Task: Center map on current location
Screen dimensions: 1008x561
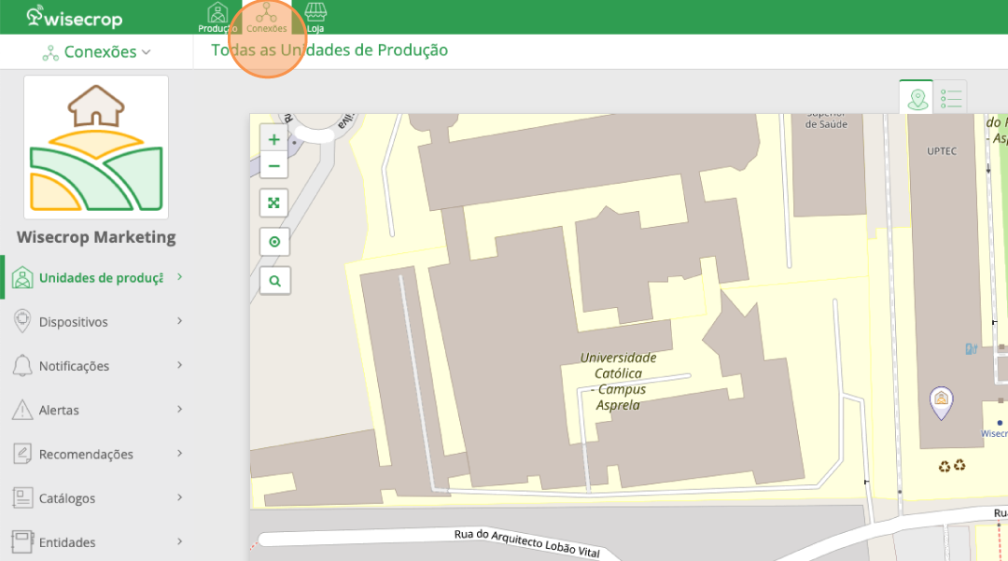Action: (274, 242)
